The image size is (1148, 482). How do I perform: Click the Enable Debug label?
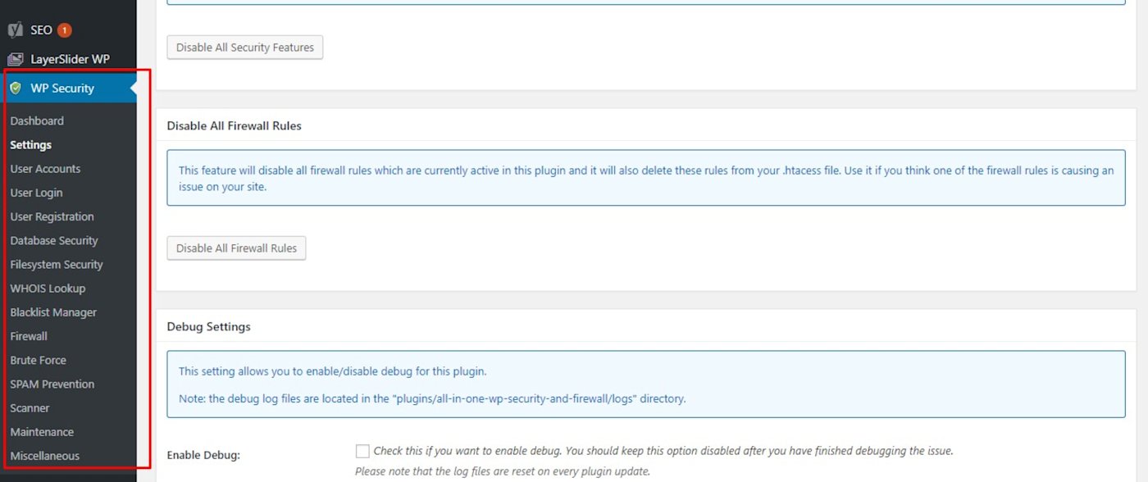tap(203, 455)
